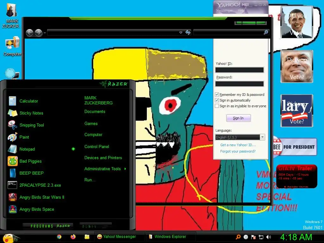The image size is (324, 243).
Task: Click the Yahoo! ID input field
Action: 240,70
